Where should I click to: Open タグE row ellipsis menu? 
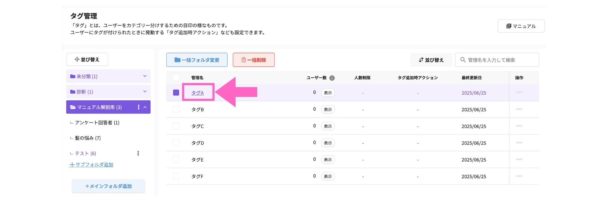519,159
